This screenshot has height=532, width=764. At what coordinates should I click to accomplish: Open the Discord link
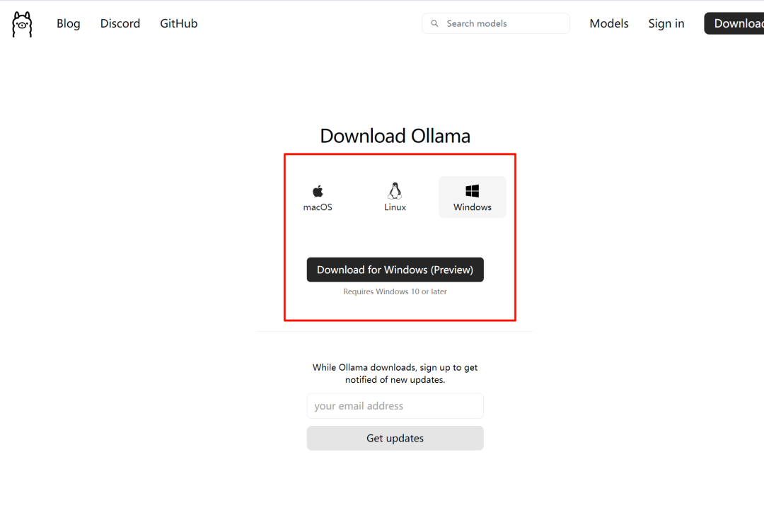120,23
